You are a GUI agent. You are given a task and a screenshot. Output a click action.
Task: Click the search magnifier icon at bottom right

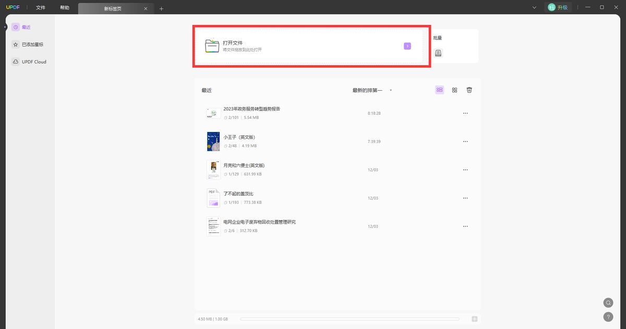tap(608, 302)
